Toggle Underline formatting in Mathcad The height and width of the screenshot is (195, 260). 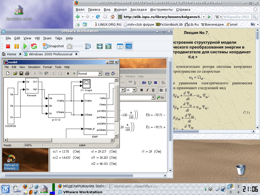point(153,90)
